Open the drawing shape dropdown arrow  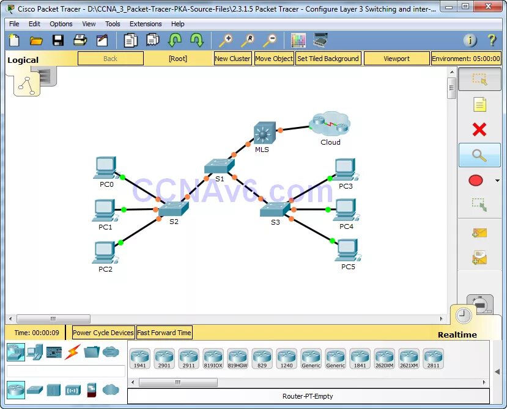click(497, 181)
